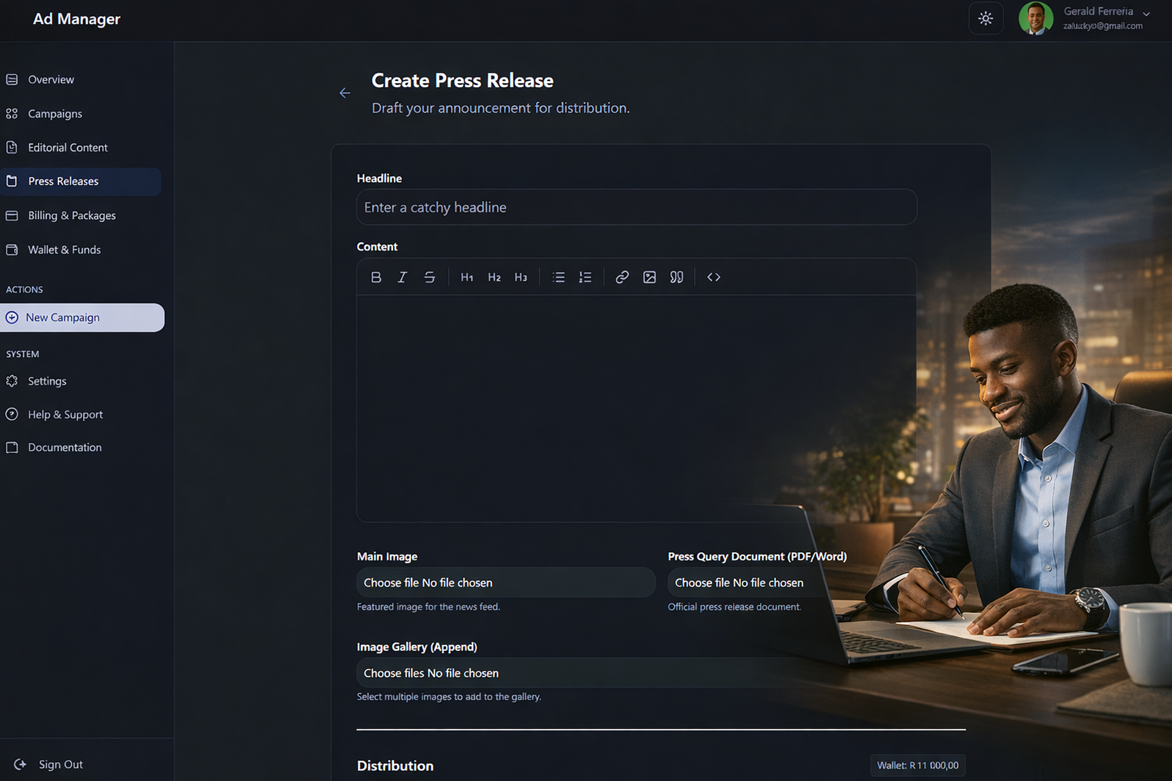Apply italic formatting in editor toolbar
Viewport: 1172px width, 781px height.
click(402, 277)
